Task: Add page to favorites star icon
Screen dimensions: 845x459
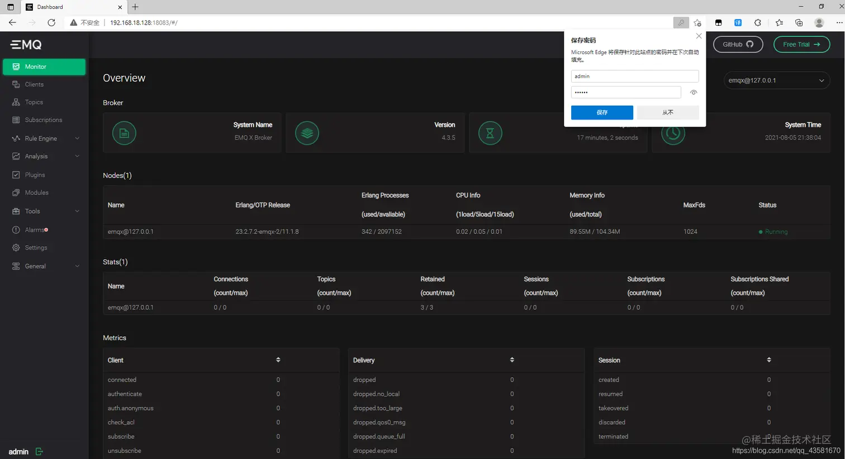Action: coord(697,22)
